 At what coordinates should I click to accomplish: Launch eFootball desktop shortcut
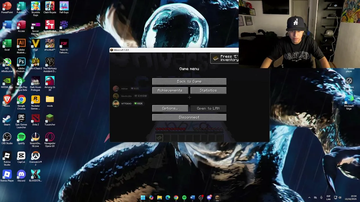[x=50, y=45]
